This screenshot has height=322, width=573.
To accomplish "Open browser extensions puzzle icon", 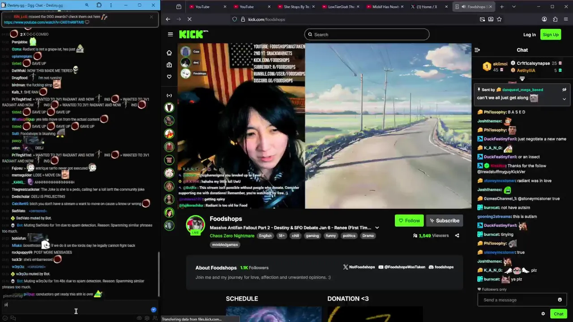I will click(x=555, y=19).
